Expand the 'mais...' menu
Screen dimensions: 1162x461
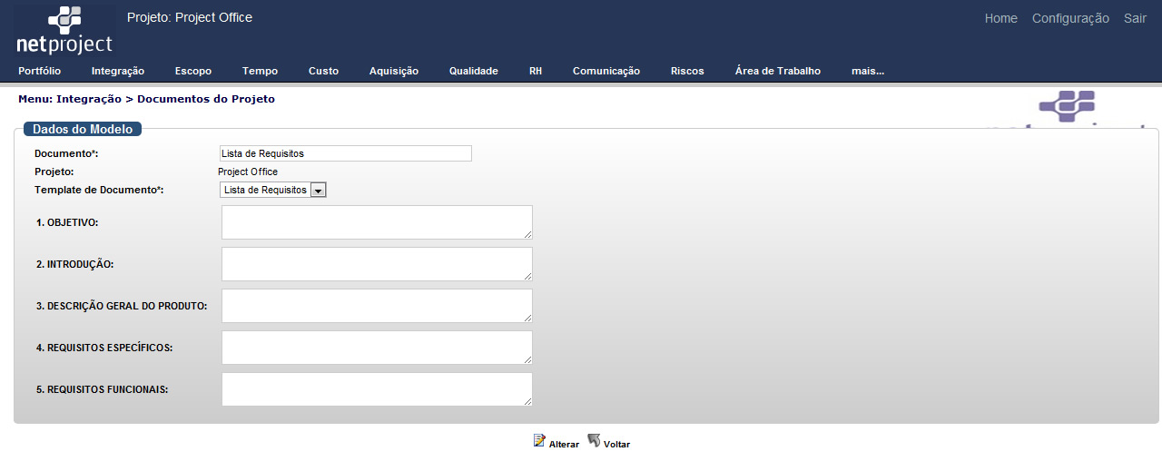(x=867, y=71)
